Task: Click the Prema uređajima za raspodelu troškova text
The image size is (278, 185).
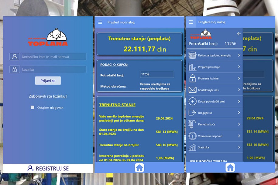Action: tap(155, 86)
